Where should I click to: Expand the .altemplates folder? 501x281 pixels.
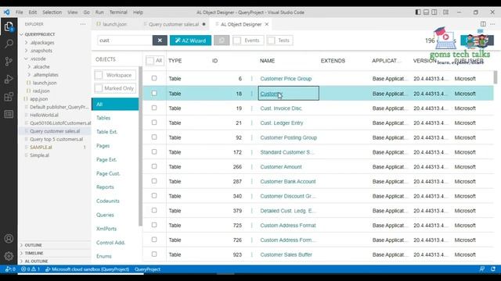click(29, 75)
